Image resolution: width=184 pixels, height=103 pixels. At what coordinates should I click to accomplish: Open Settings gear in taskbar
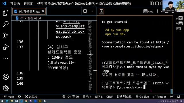click(45, 101)
